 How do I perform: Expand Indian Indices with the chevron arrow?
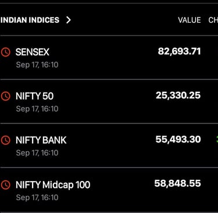[x=69, y=20]
